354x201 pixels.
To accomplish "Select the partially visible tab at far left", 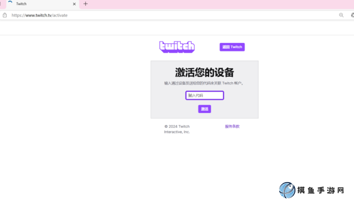I will click(1, 4).
